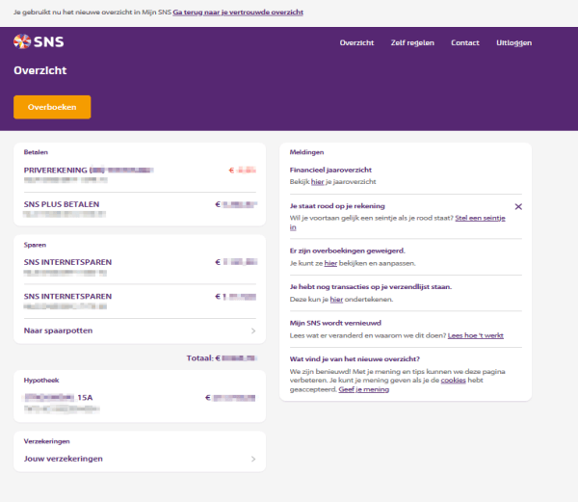
Task: Expand the Naar spaarpotten chevron arrow
Action: [253, 331]
